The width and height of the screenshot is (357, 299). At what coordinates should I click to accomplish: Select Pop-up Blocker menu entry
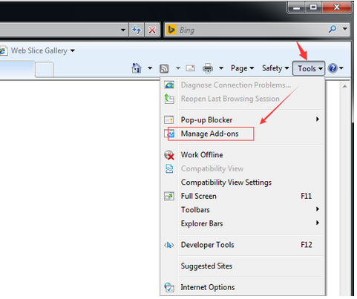click(x=243, y=120)
